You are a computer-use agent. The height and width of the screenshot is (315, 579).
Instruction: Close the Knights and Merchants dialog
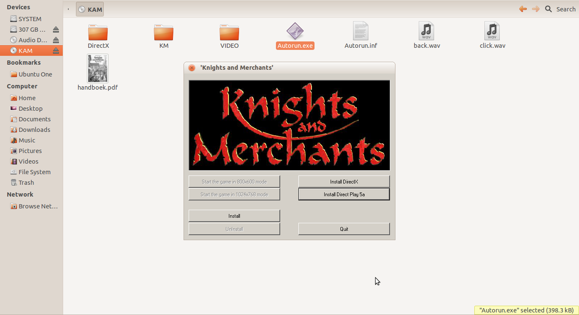[192, 68]
